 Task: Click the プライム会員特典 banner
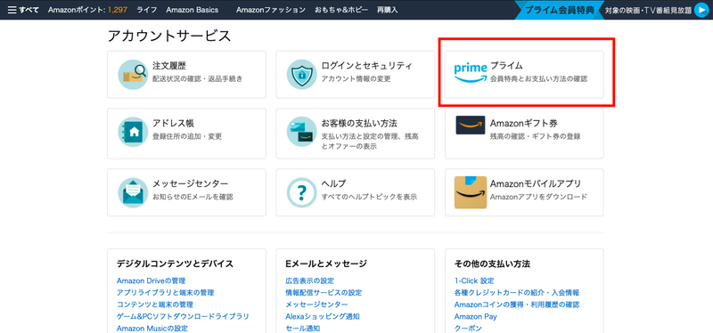[560, 10]
